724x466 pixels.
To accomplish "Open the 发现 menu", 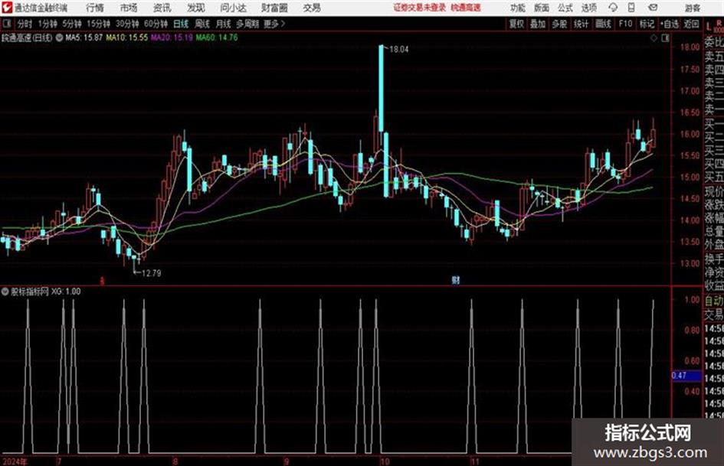I will pyautogui.click(x=196, y=8).
